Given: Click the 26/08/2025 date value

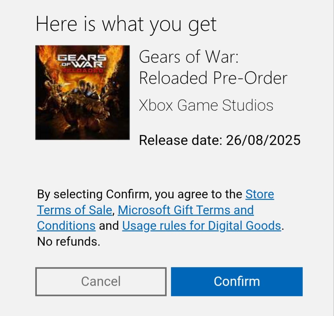Looking at the screenshot, I should pos(263,140).
